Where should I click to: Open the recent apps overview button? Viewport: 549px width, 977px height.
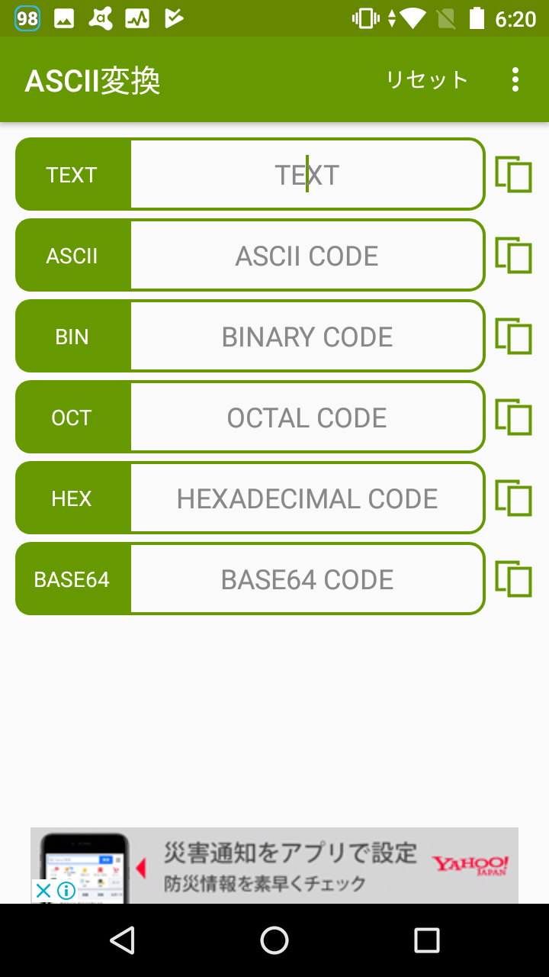(427, 940)
